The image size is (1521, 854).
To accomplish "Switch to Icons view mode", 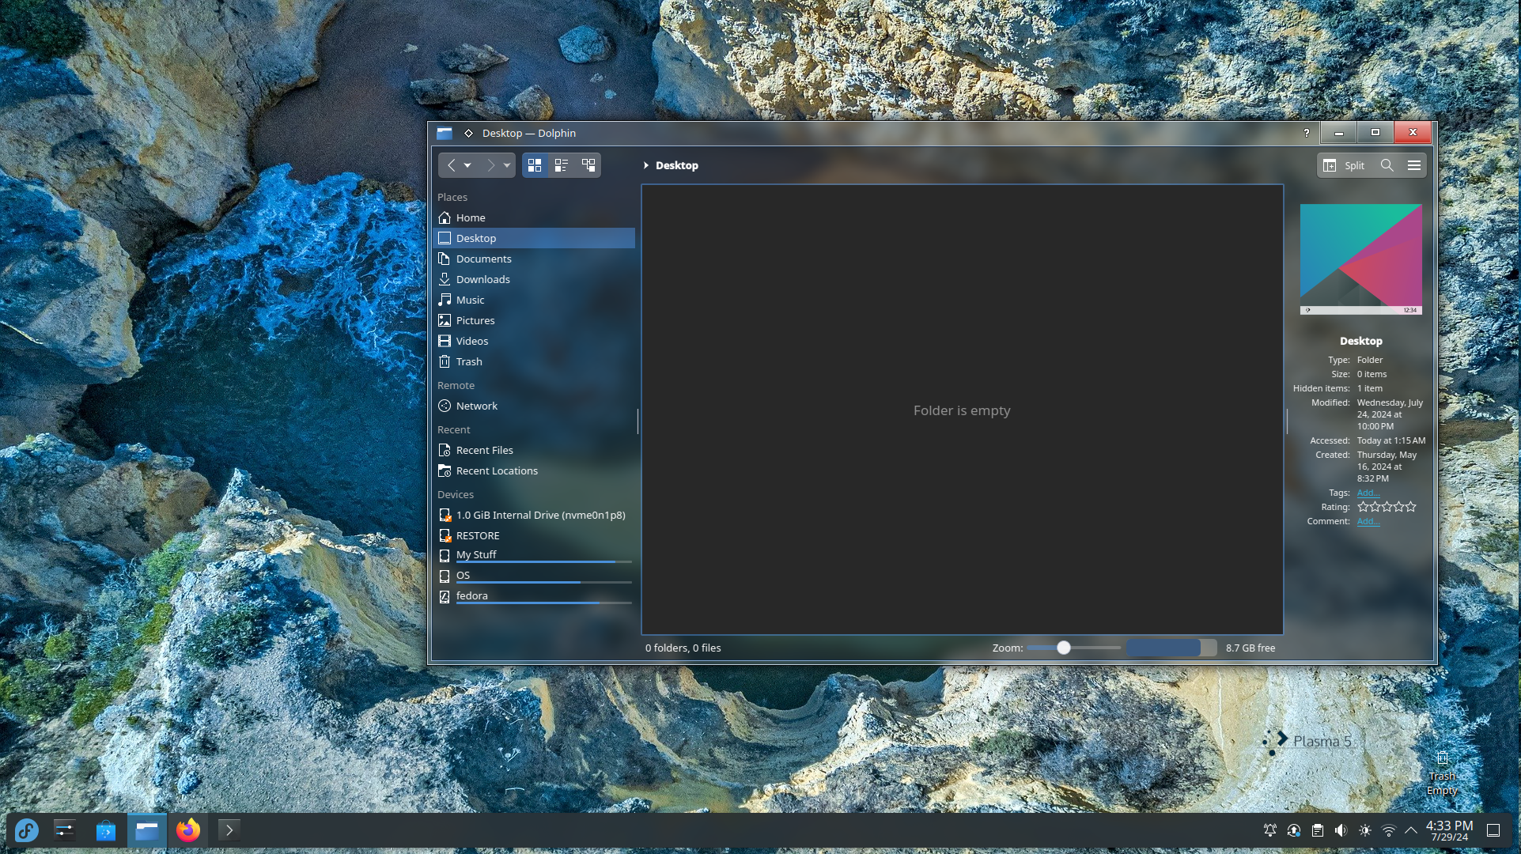I will click(535, 165).
